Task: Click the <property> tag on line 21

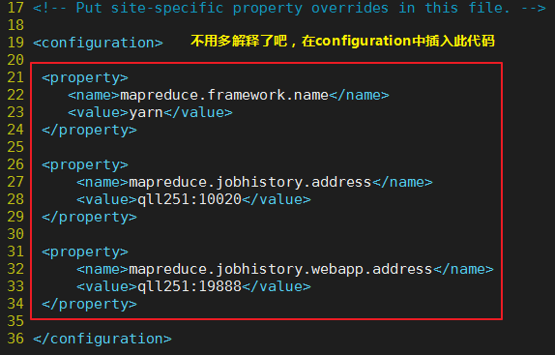Action: (x=85, y=77)
